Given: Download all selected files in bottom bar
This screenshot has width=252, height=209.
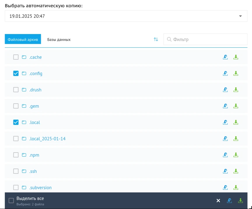Looking at the screenshot, I should [240, 201].
